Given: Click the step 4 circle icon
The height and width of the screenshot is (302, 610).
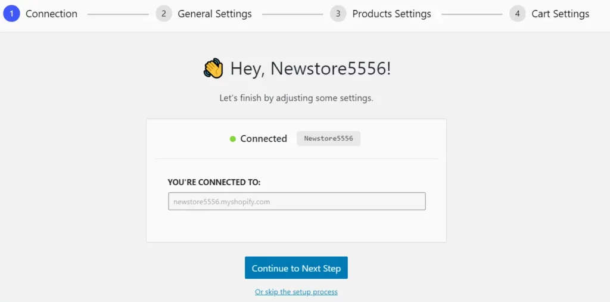Looking at the screenshot, I should point(518,14).
